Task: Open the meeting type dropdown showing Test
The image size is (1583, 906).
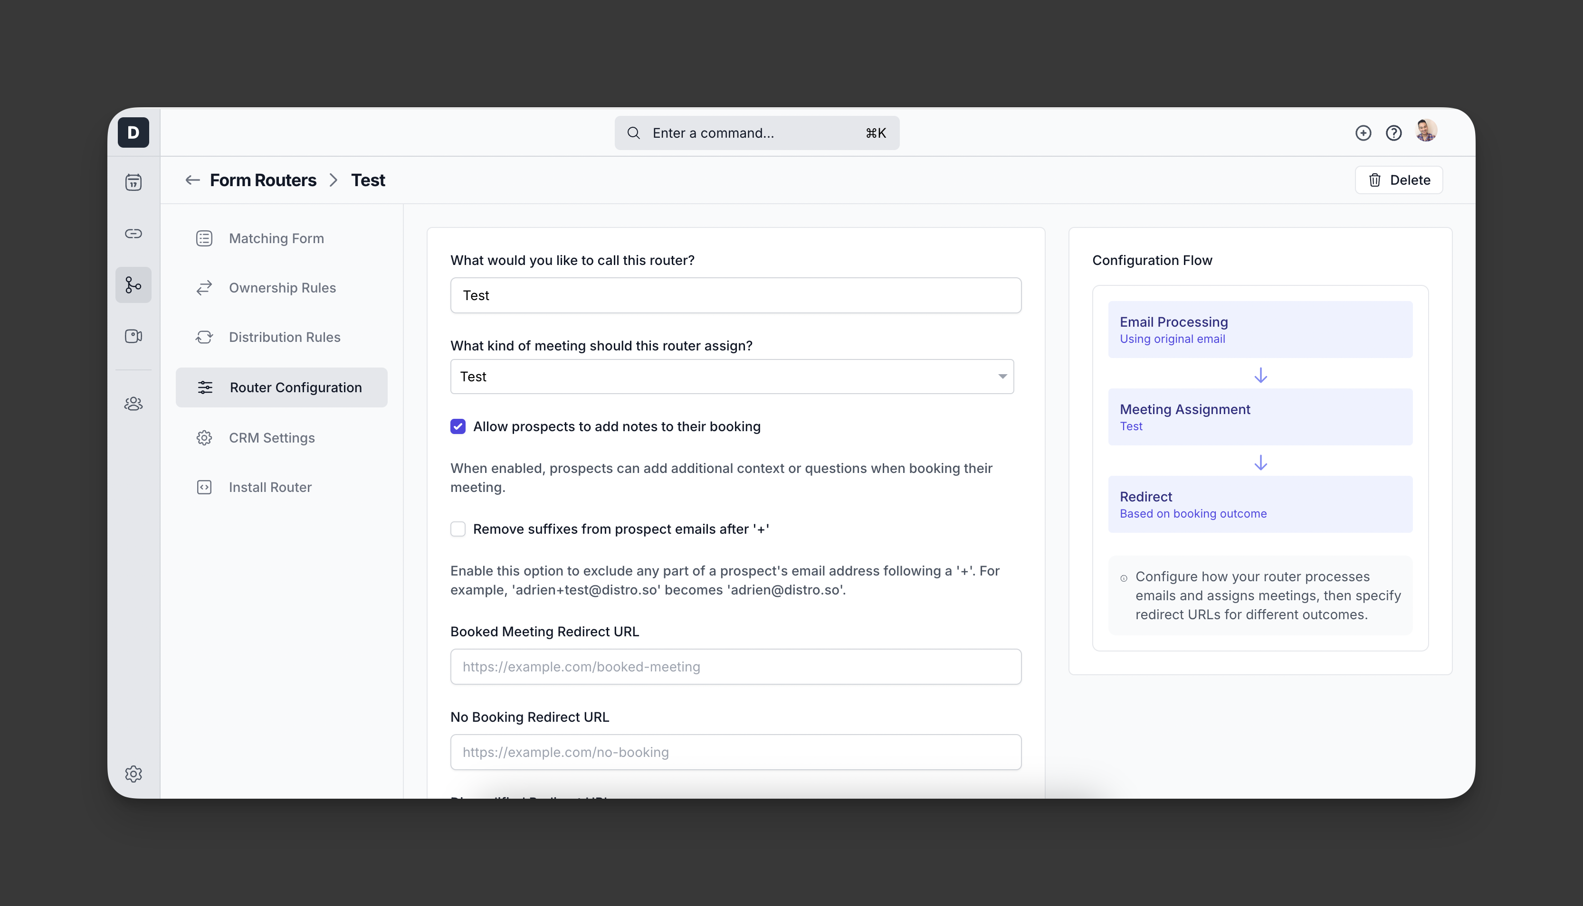Action: click(732, 377)
